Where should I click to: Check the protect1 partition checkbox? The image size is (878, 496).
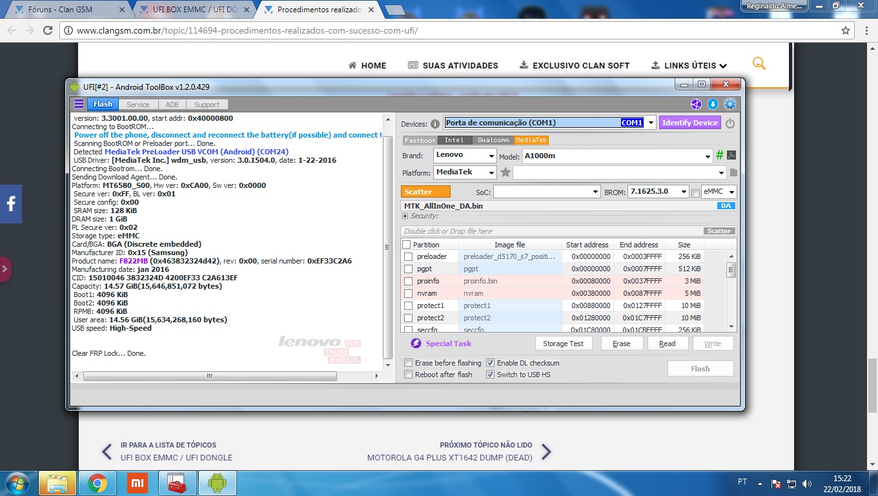pyautogui.click(x=408, y=305)
